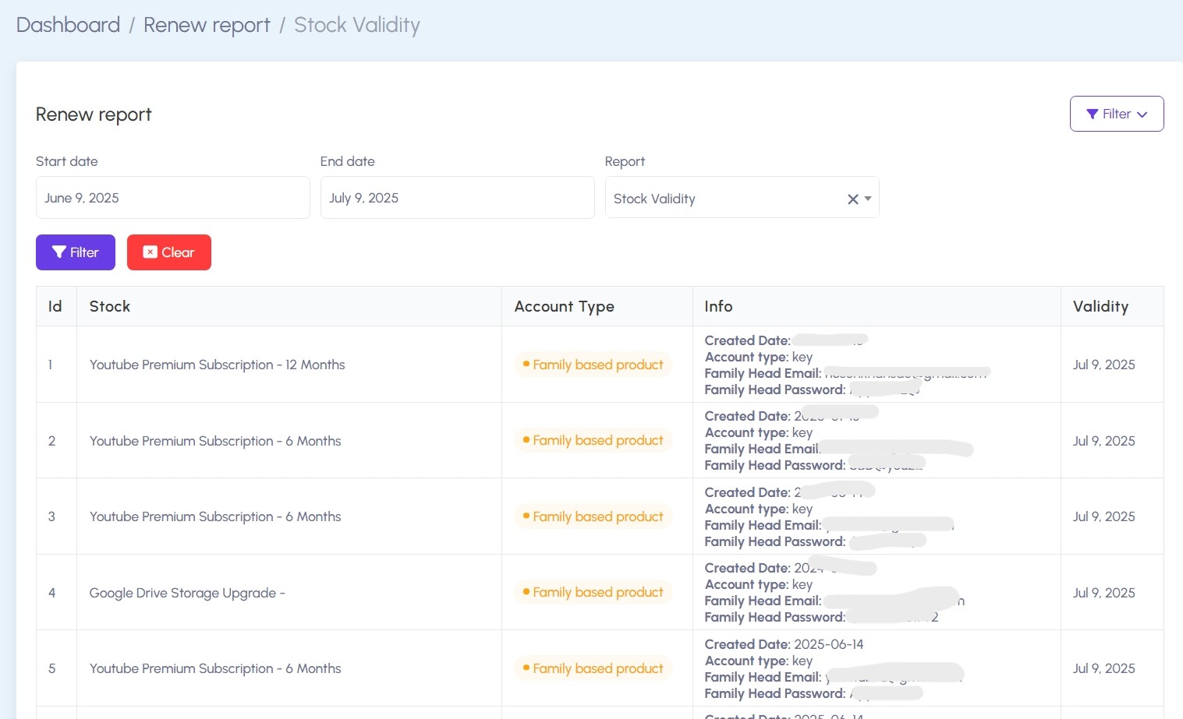Select Youtube Premium Subscription - 12 Months
Screen dimensions: 1183x719
[218, 365]
